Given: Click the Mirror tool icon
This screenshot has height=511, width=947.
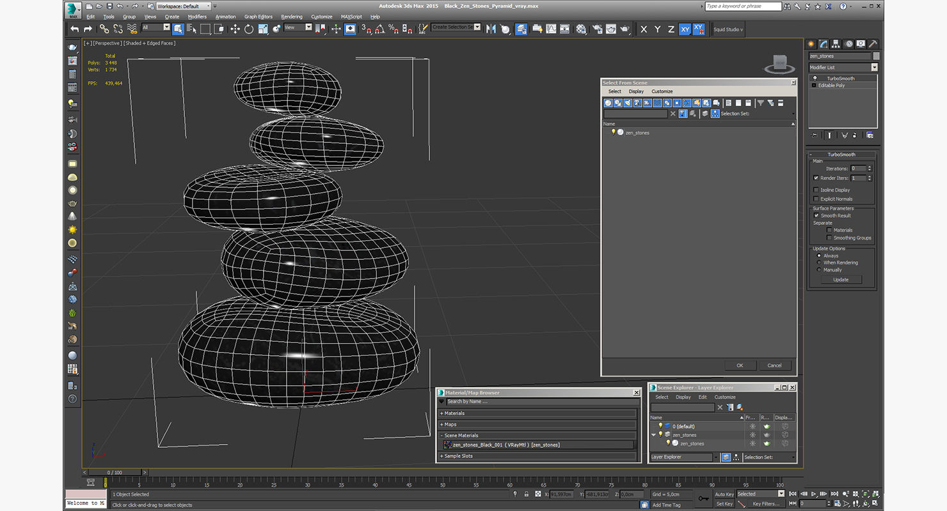Looking at the screenshot, I should coord(491,29).
